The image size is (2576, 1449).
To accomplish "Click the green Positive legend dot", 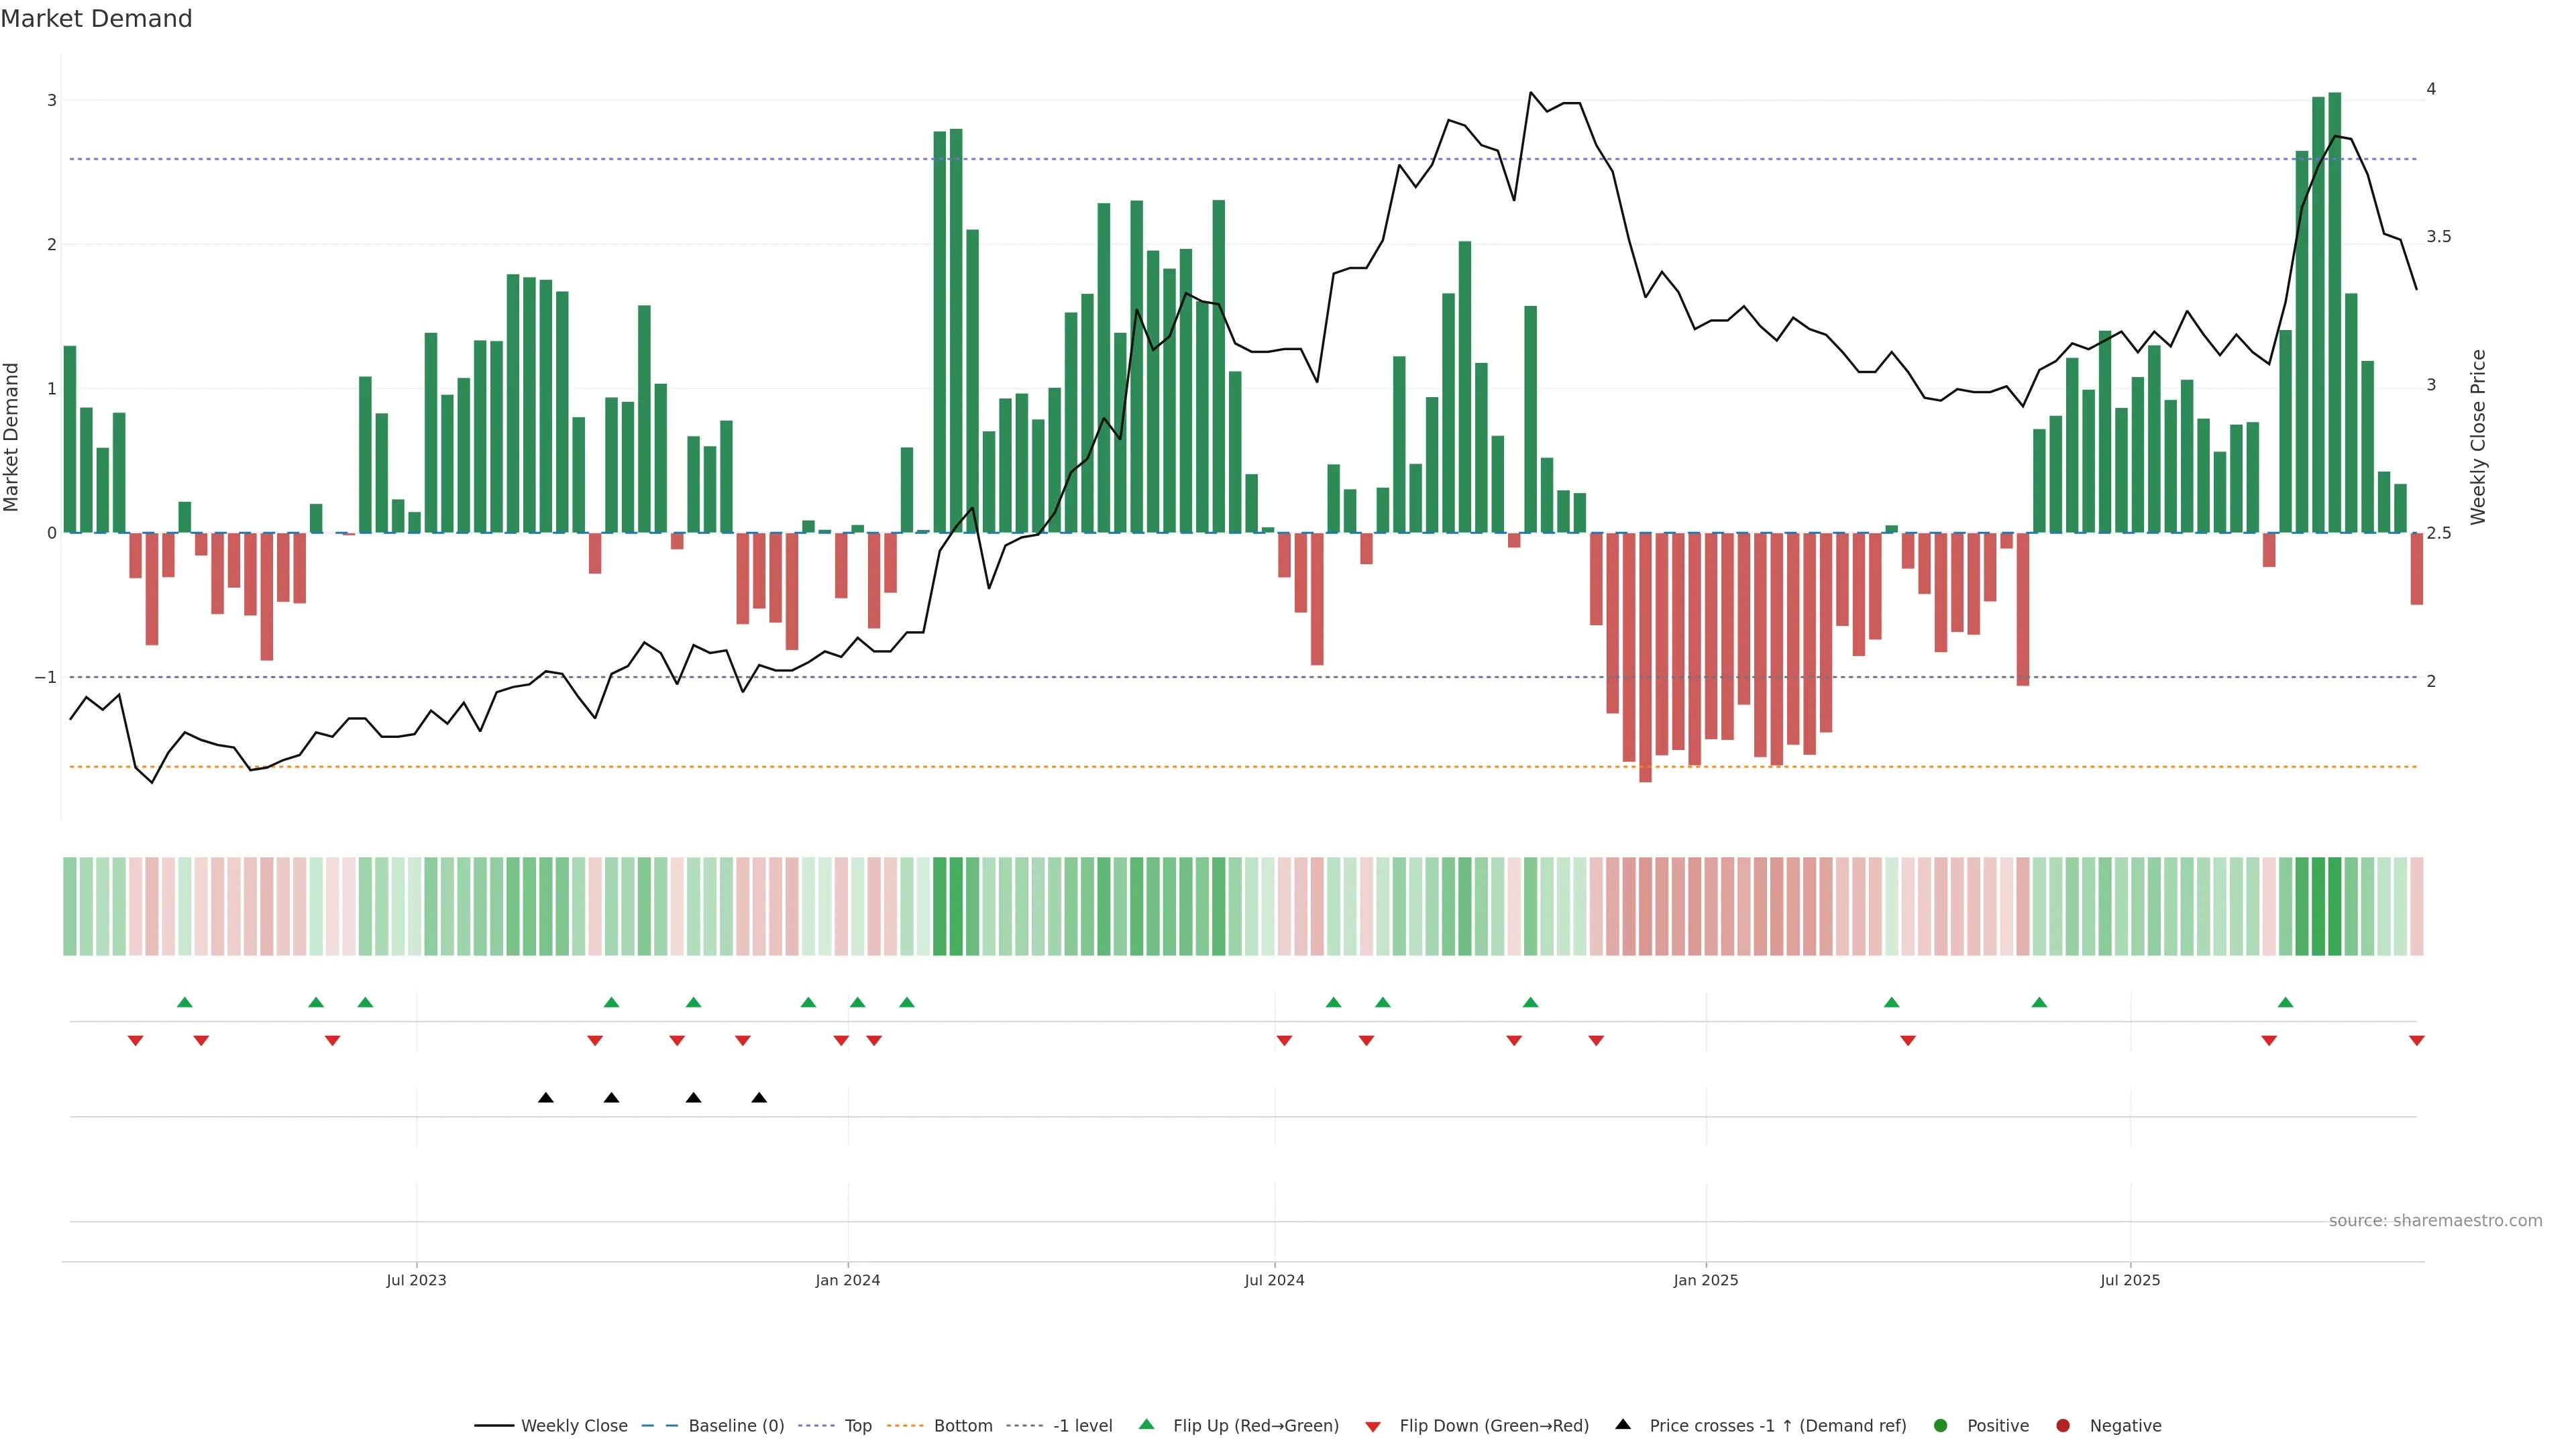I will point(1941,1426).
